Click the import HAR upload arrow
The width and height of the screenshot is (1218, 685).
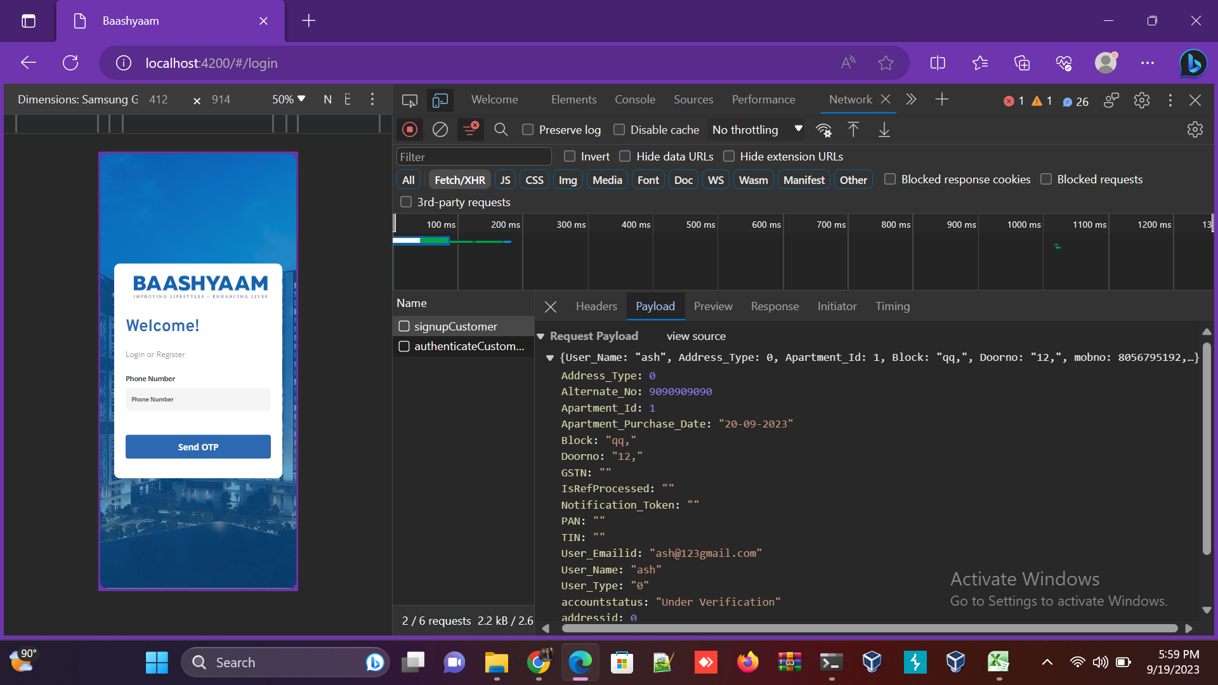tap(853, 130)
